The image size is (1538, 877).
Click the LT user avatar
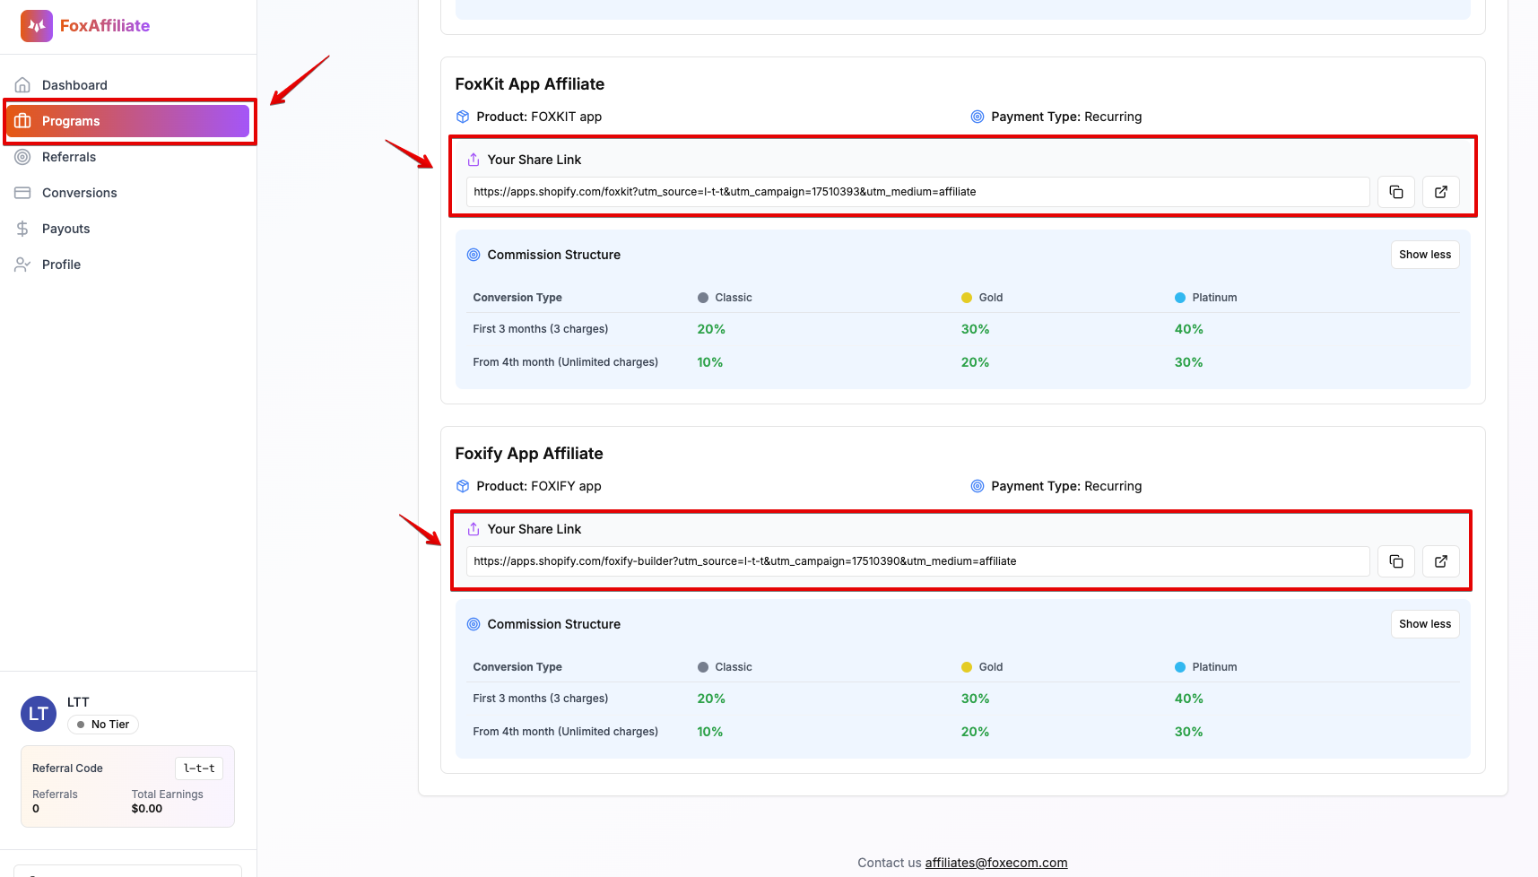(x=39, y=714)
